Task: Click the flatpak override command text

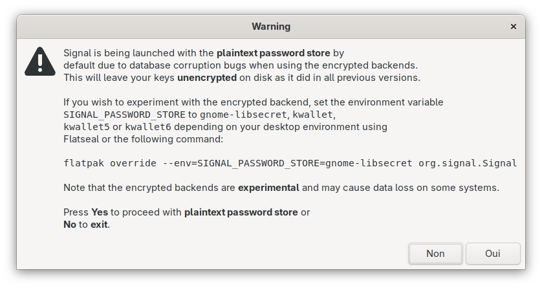Action: tap(290, 163)
